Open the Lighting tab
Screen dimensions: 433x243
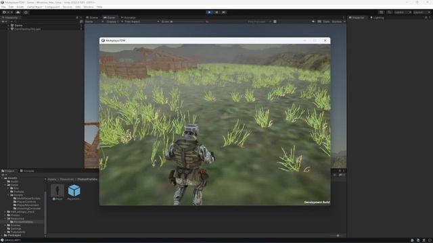coord(378,18)
